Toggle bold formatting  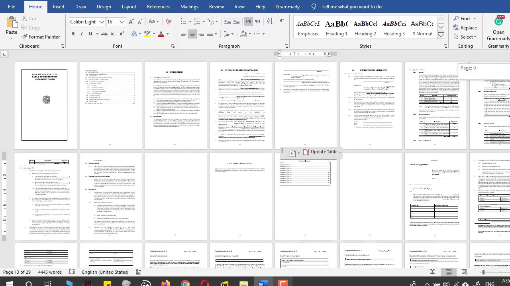(73, 34)
